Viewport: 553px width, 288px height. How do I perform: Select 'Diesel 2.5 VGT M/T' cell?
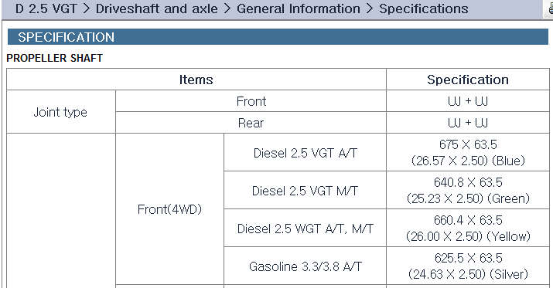305,191
